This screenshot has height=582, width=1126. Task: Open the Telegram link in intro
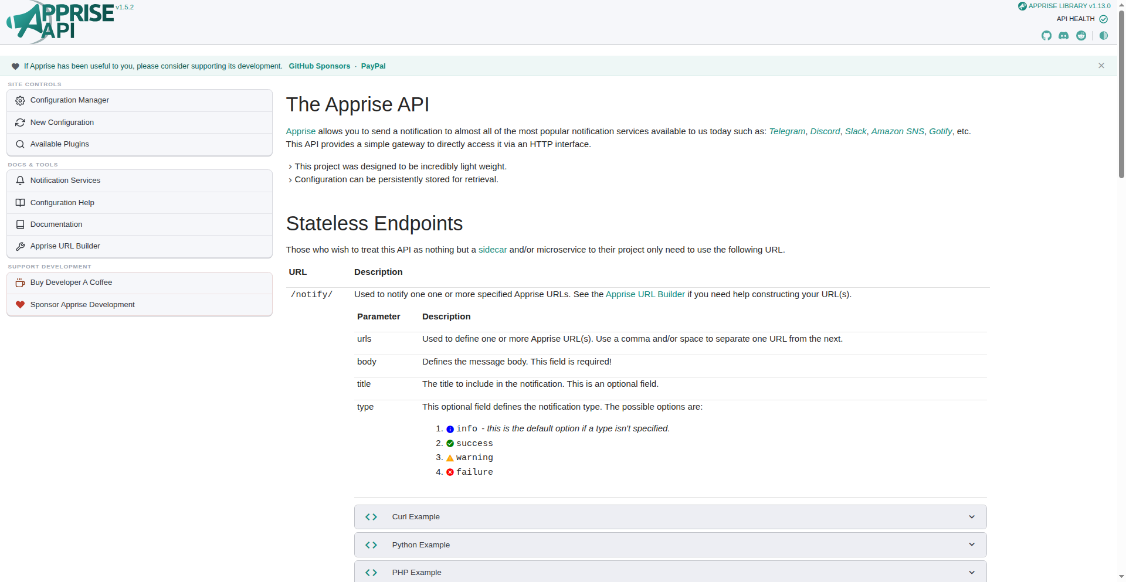(x=787, y=131)
